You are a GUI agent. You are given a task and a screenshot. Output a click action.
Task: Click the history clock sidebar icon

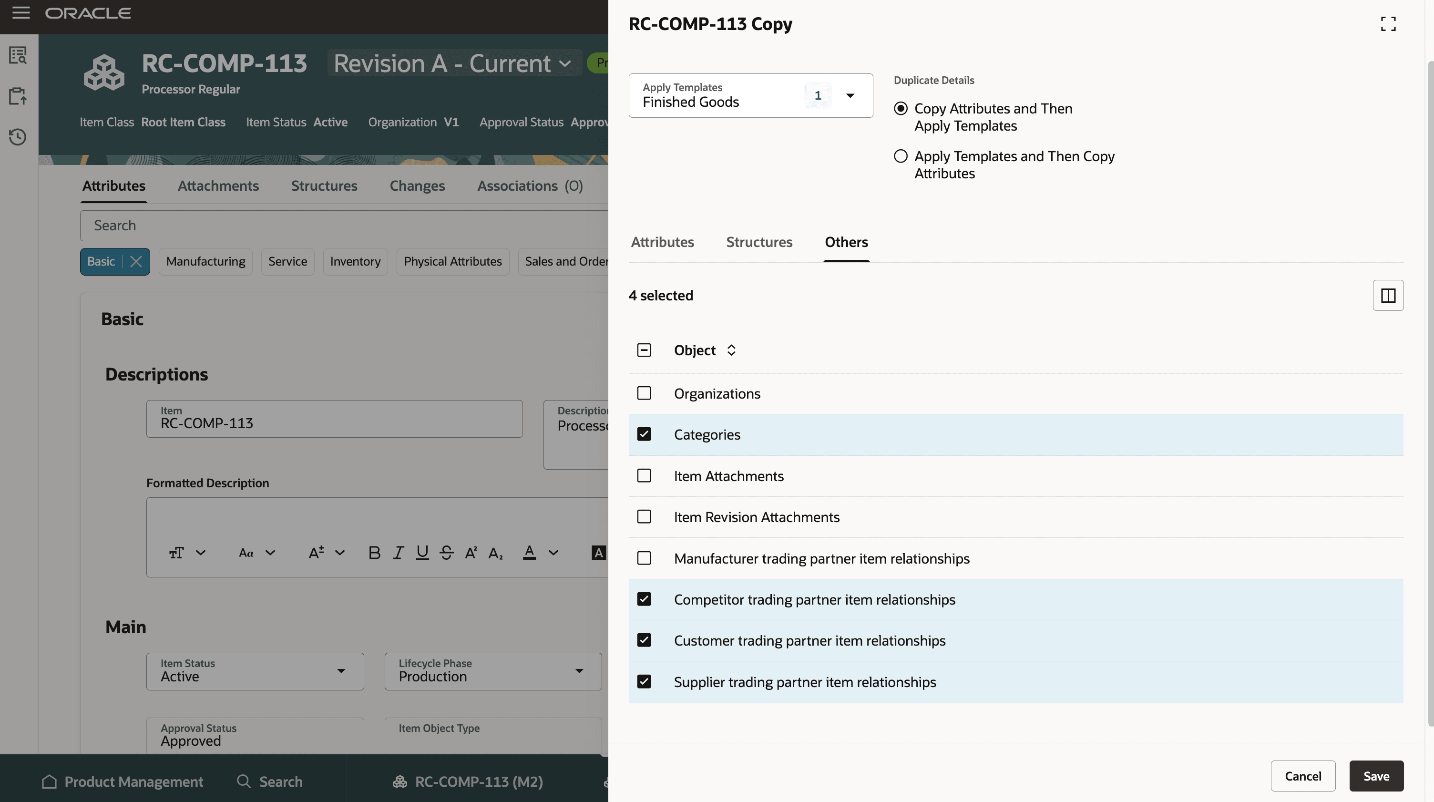(x=18, y=137)
